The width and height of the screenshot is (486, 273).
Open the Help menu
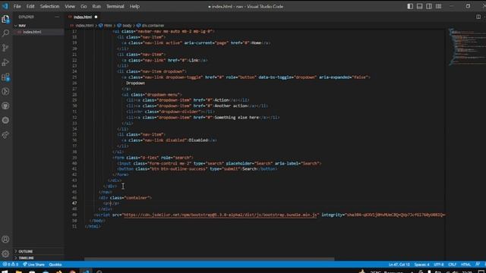tap(134, 6)
